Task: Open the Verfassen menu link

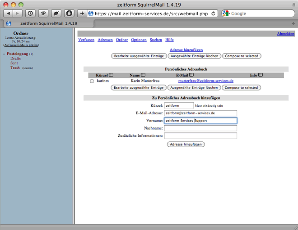Action: pyautogui.click(x=86, y=40)
